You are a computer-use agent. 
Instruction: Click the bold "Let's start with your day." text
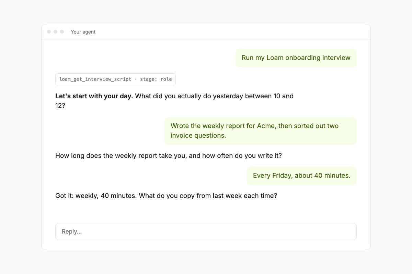(94, 96)
